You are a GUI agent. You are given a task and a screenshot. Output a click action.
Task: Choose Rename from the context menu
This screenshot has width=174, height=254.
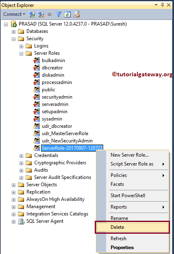coord(133,218)
